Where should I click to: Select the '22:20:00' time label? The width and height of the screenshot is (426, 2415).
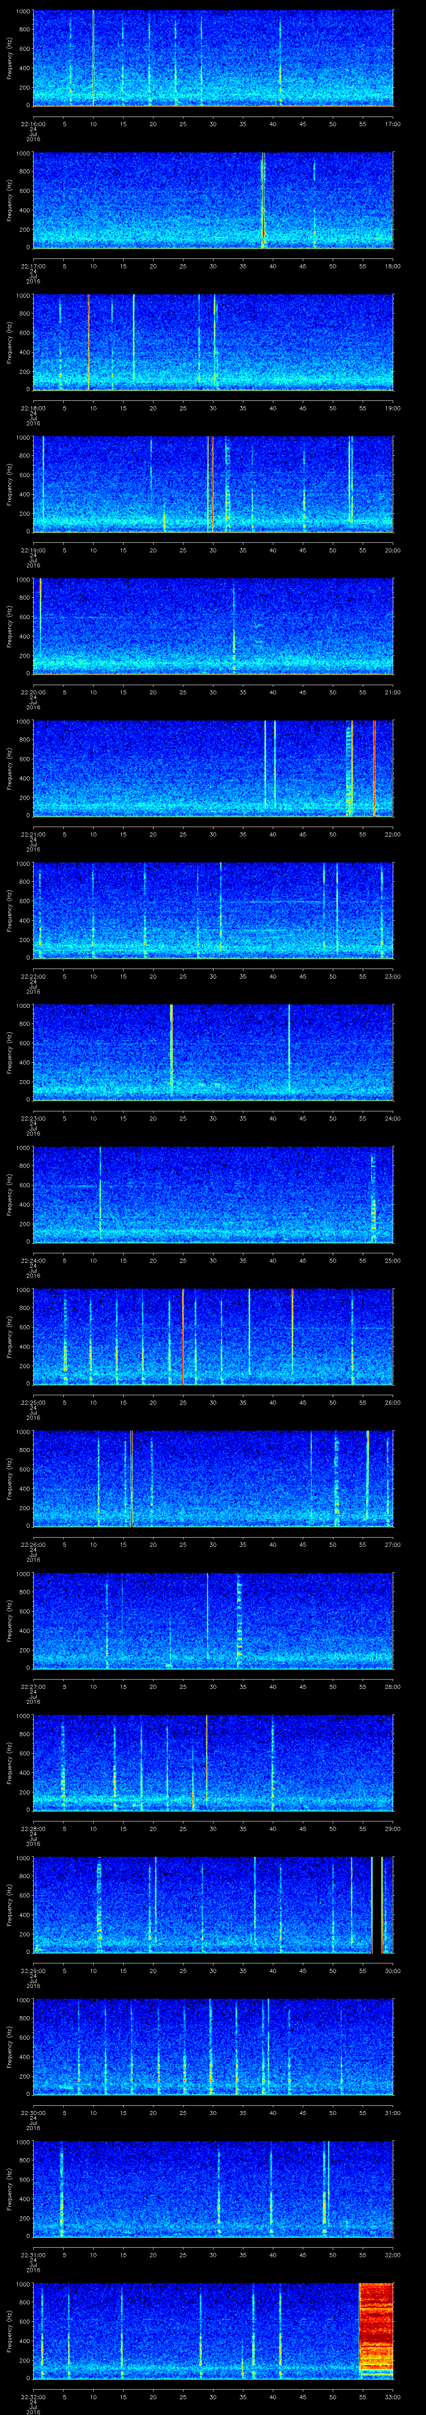33,692
